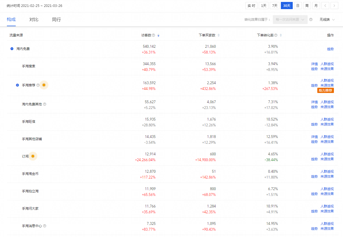Screen dimensions: 343x237
Task: Click orange hint dot beside 手淘推荐
Action: (x=44, y=85)
